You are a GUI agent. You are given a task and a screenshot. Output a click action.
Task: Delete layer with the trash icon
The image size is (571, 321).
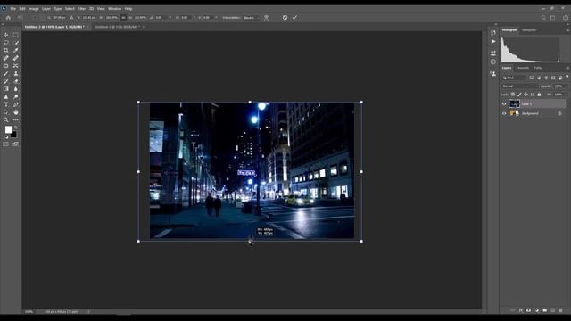561,310
